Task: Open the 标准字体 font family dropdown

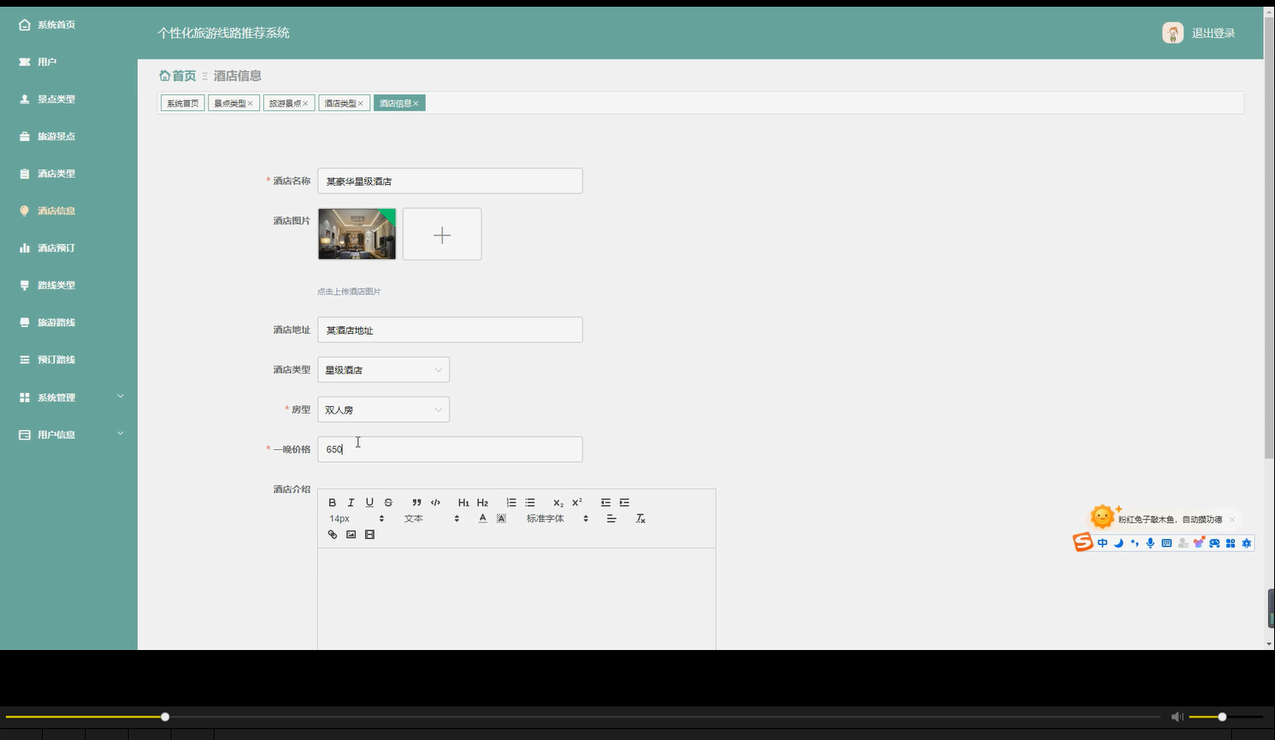Action: 558,519
